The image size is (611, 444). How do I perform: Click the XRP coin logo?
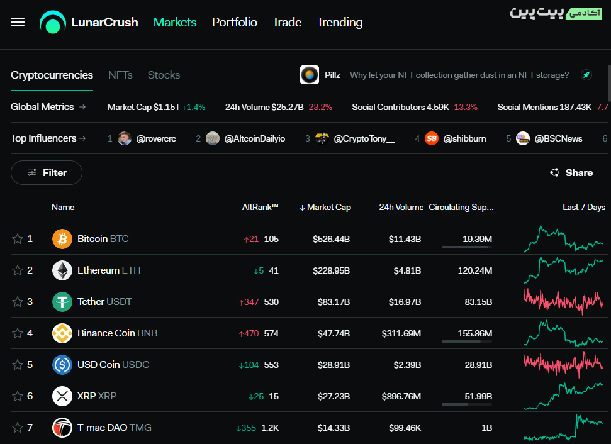[x=62, y=396]
